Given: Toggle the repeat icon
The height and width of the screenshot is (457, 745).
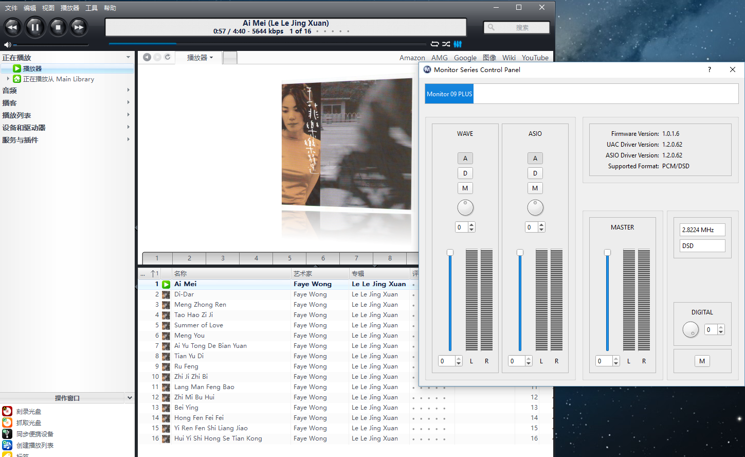Looking at the screenshot, I should click(434, 44).
